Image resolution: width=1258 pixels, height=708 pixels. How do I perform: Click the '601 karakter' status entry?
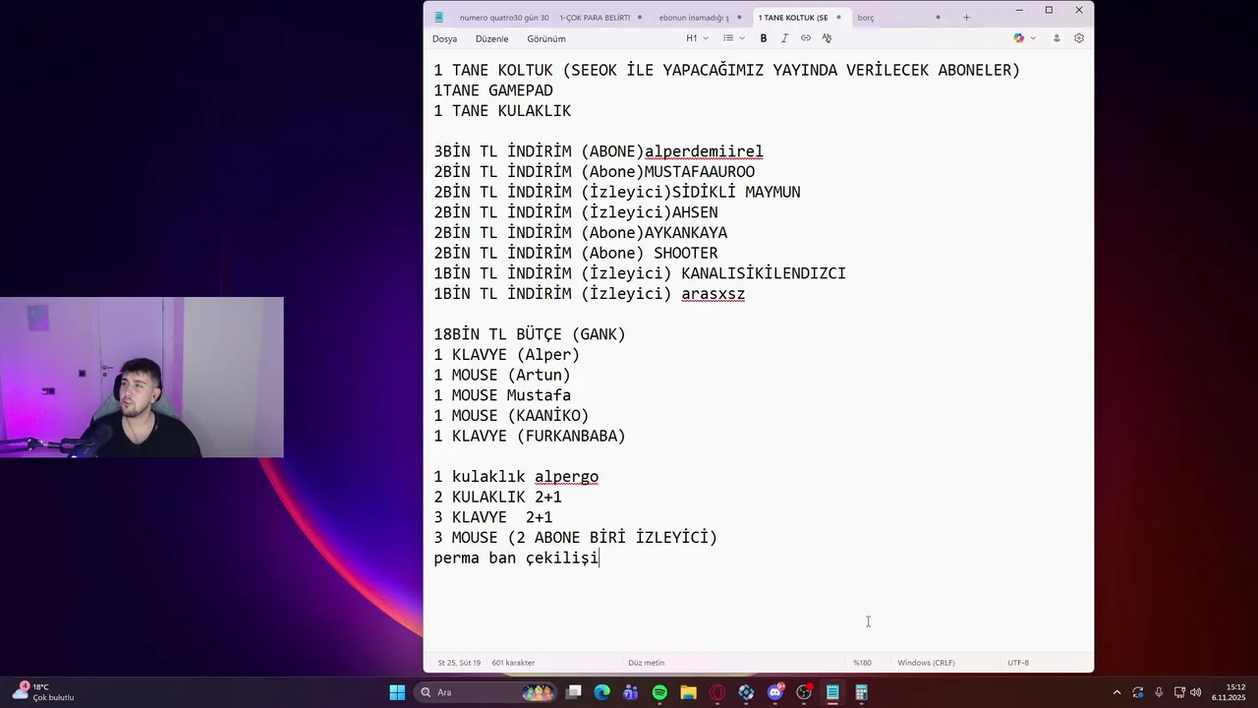pos(513,663)
